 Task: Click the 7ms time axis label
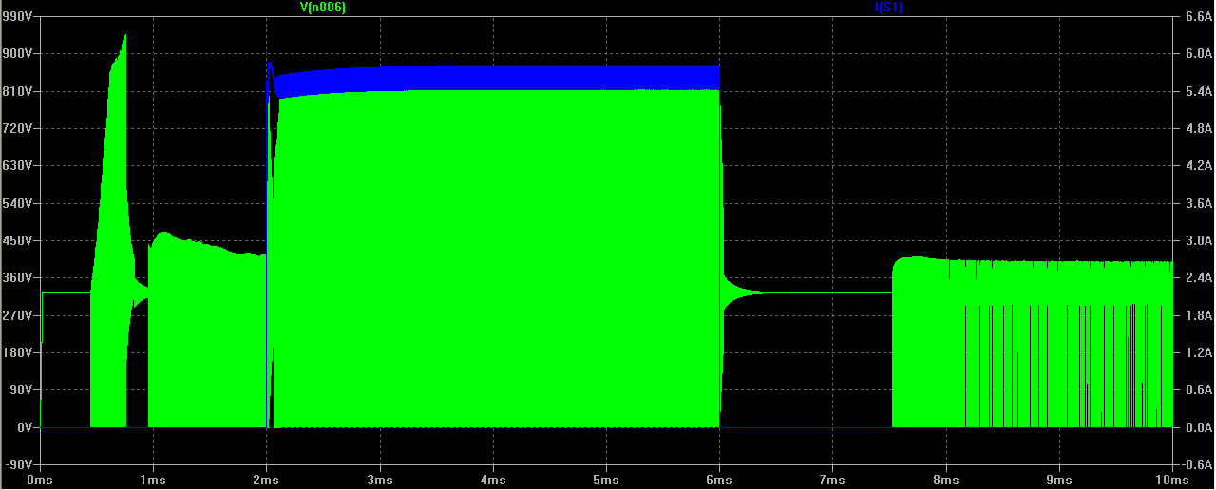click(x=832, y=481)
